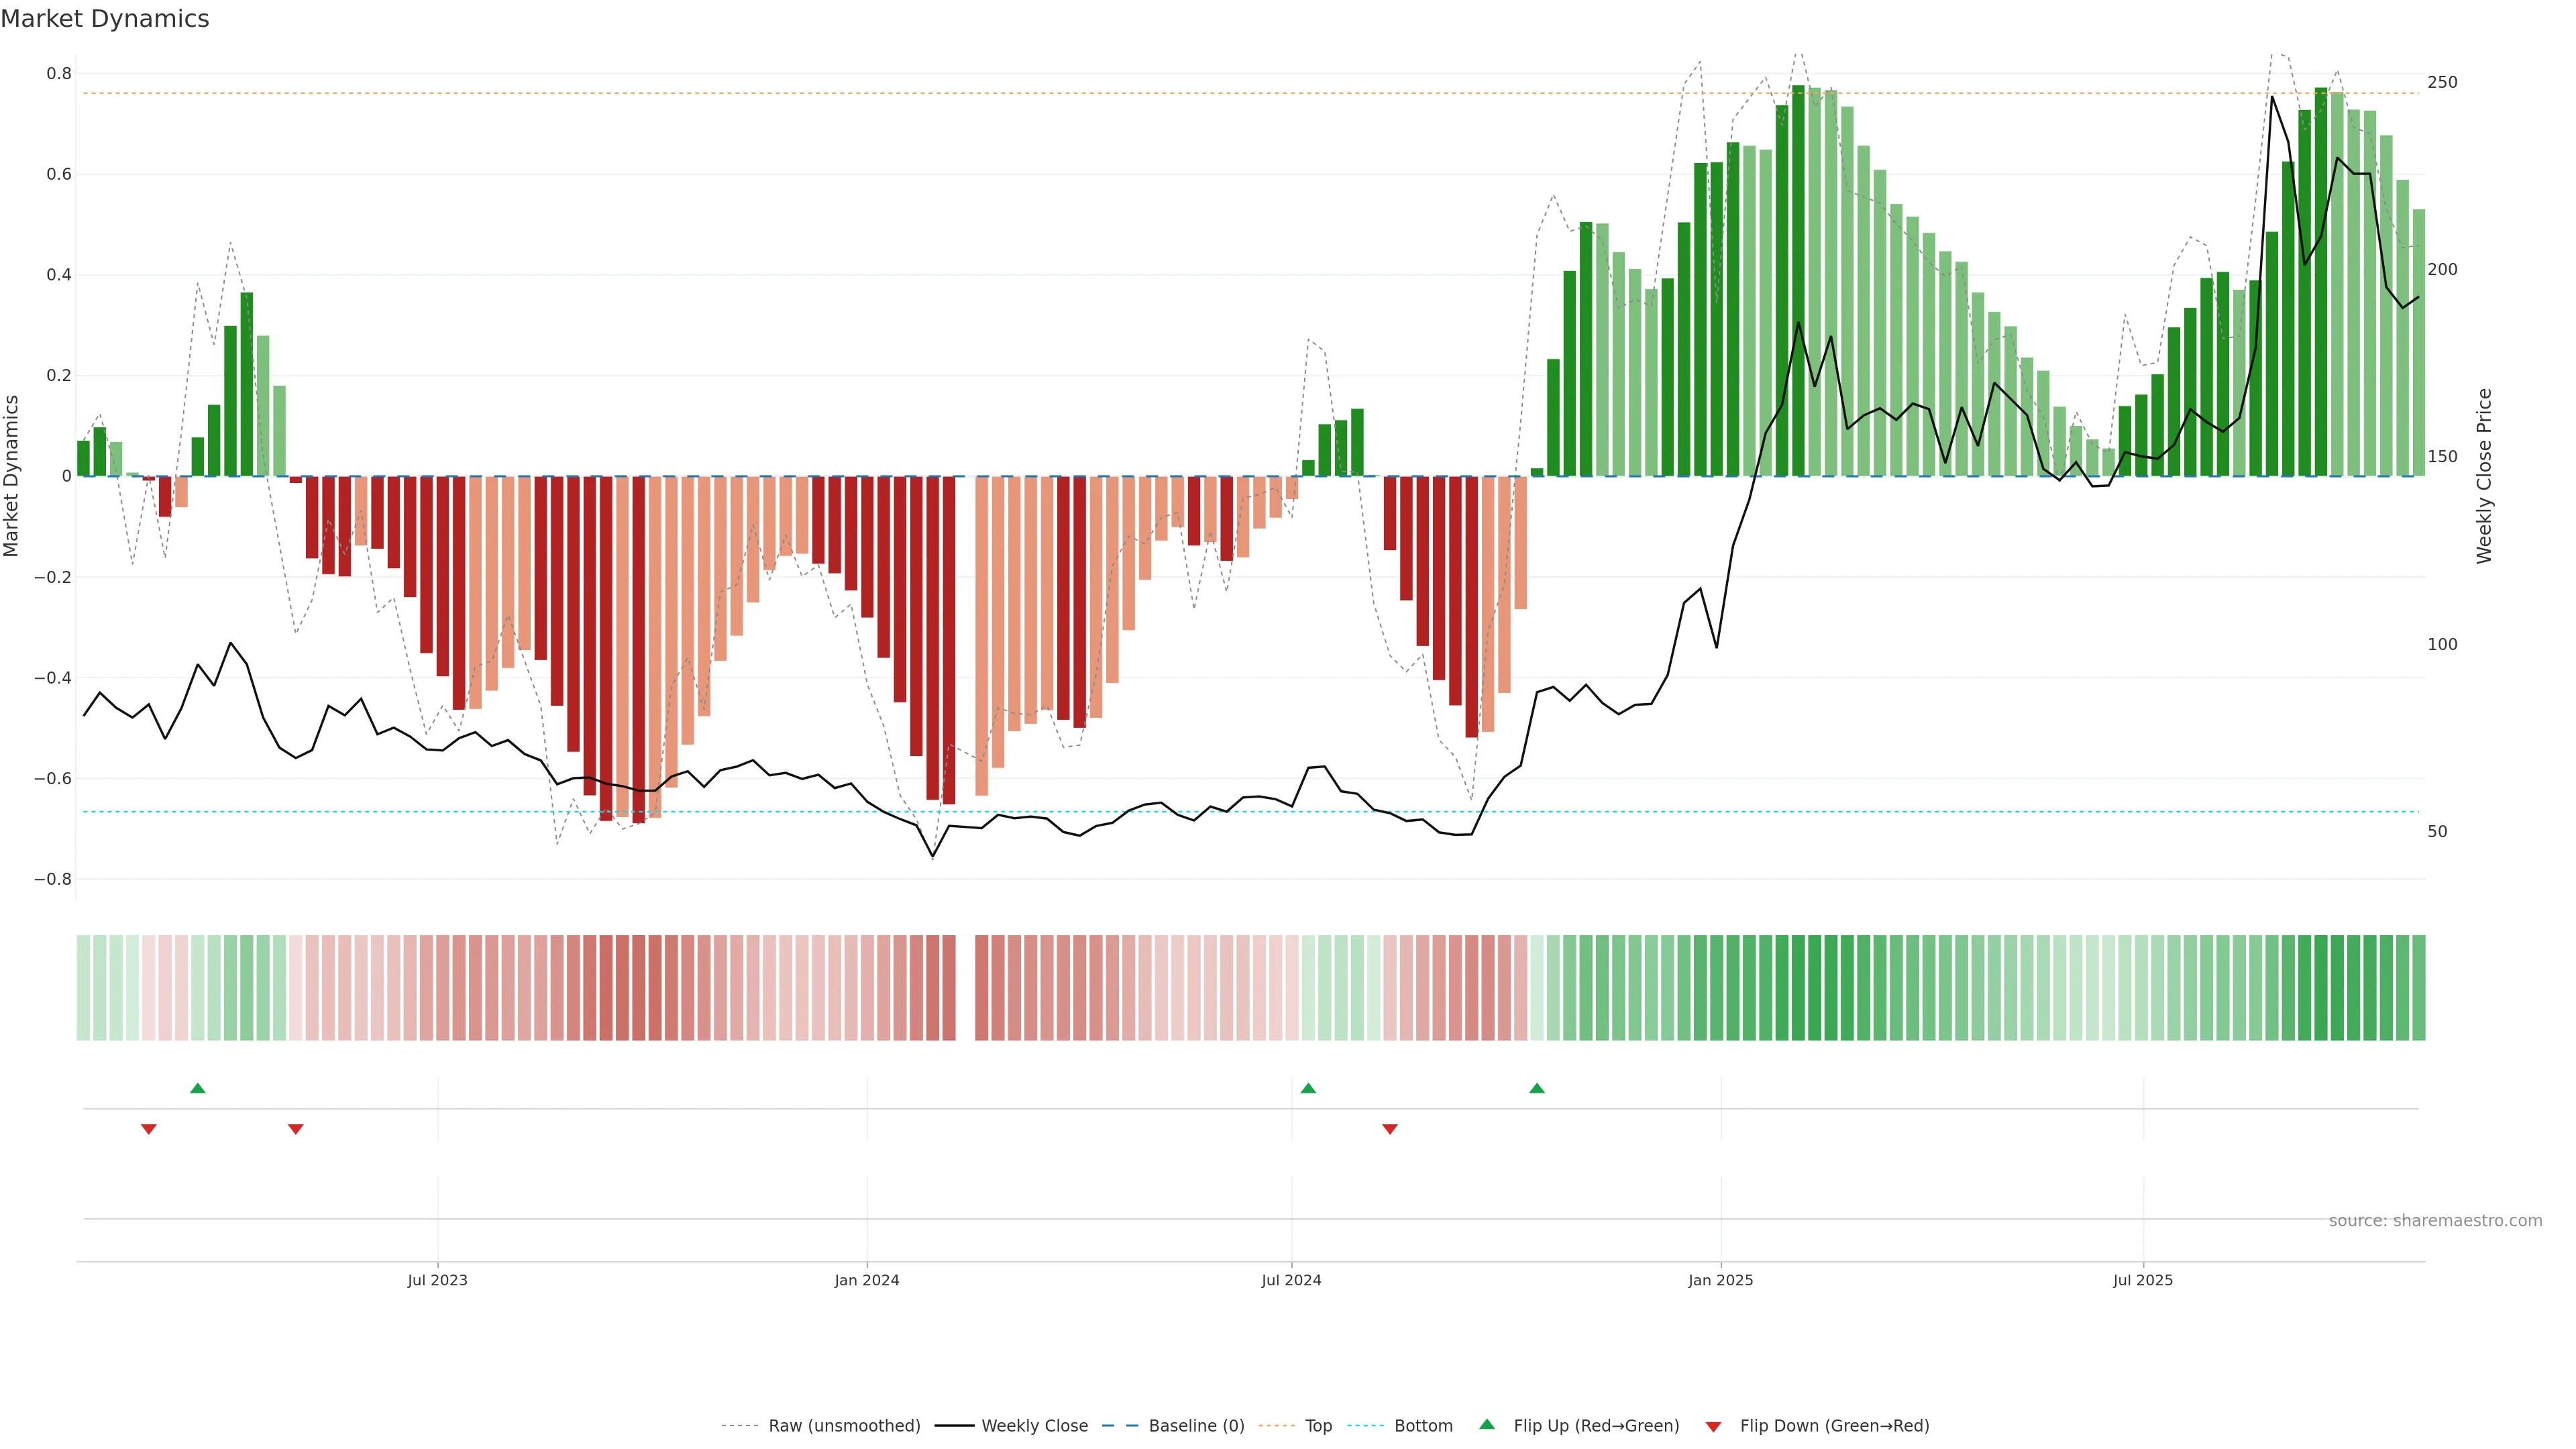
Task: Click the Market Dynamics chart title
Action: pyautogui.click(x=105, y=19)
